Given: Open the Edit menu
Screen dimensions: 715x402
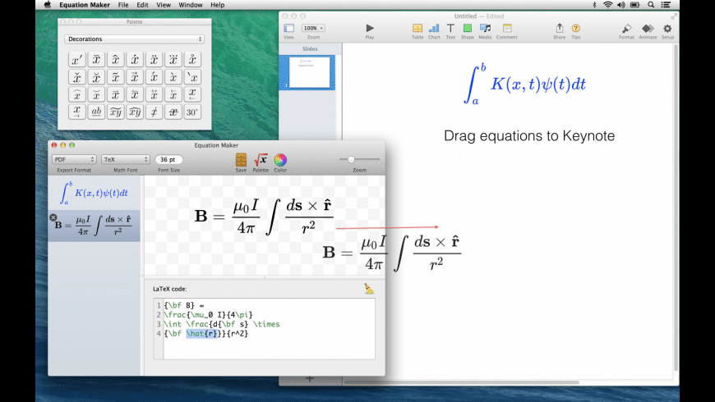Looking at the screenshot, I should pos(142,5).
